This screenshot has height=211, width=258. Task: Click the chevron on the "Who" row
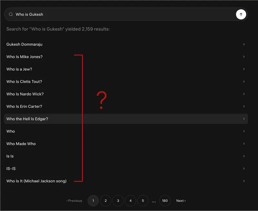point(244,131)
